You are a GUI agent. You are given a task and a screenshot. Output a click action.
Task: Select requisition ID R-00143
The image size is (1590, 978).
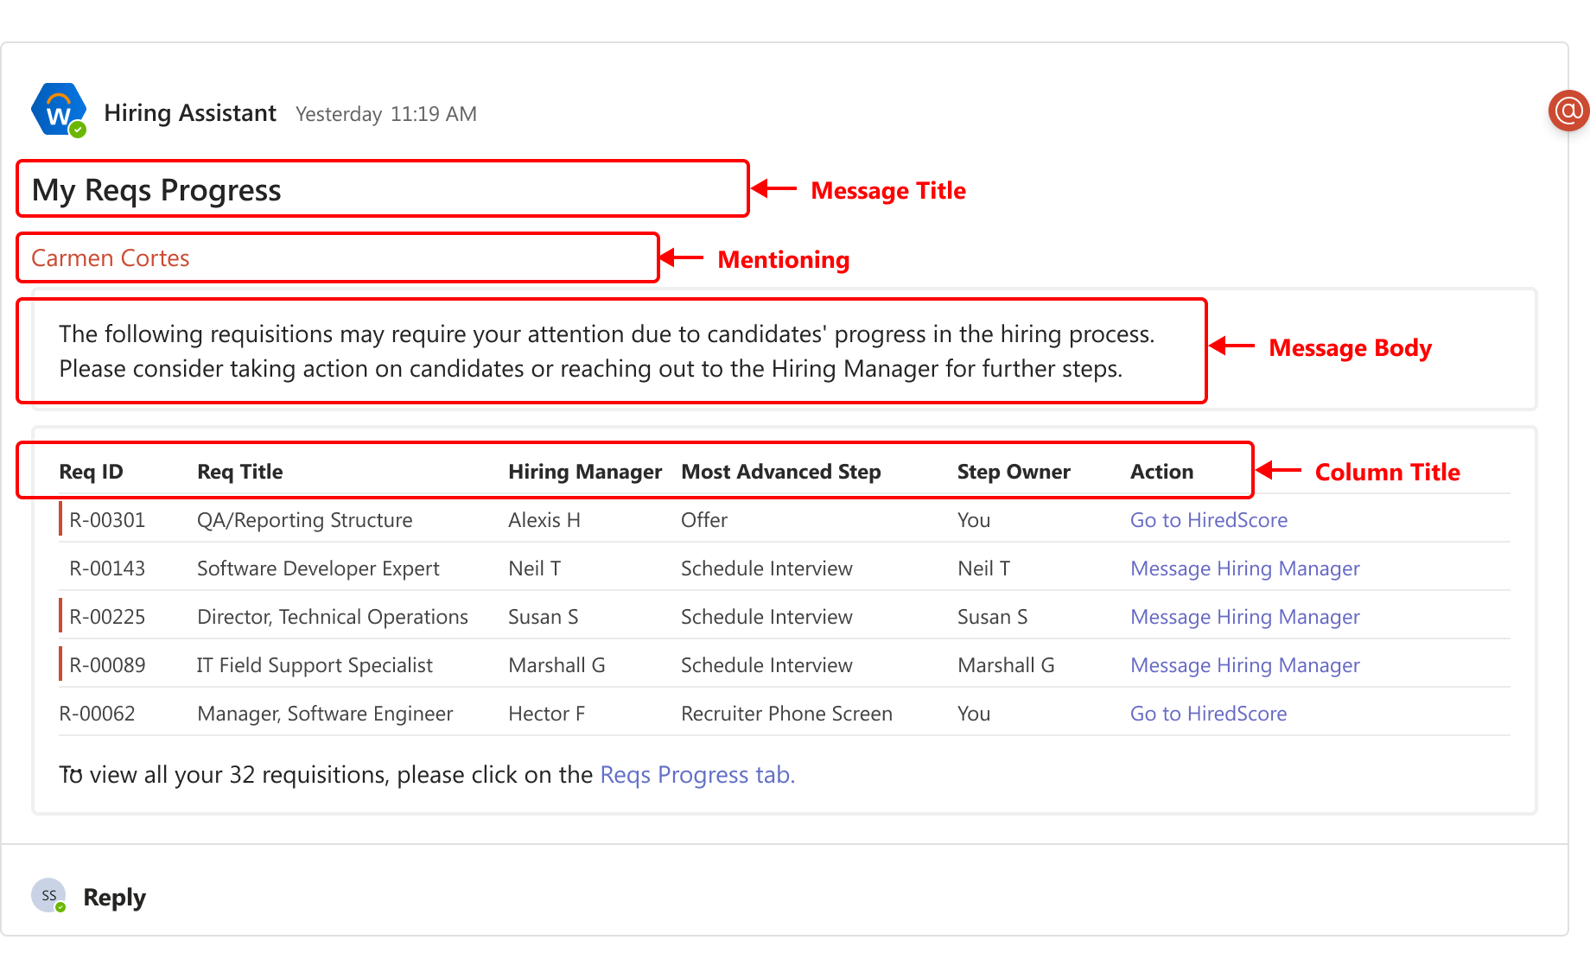point(107,568)
